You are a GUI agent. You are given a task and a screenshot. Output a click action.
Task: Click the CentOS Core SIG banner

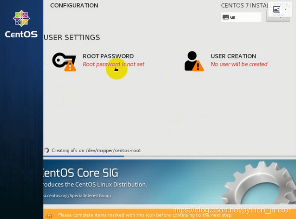pyautogui.click(x=169, y=182)
